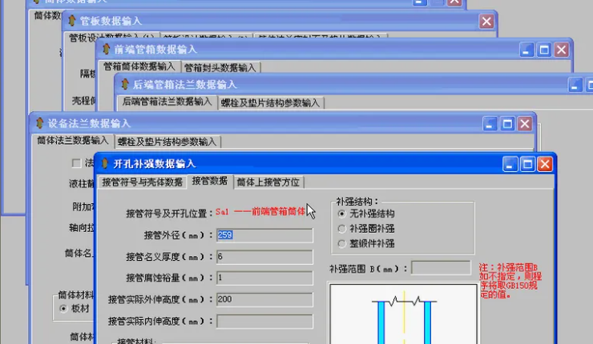Maximize the 开孔补强数据输入 window

pos(527,164)
